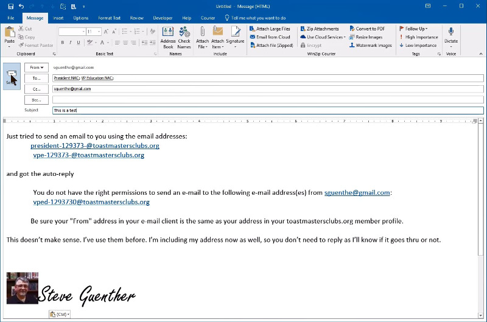Viewport: 487px width, 322px height.
Task: Switch to Options tab
Action: (x=81, y=18)
